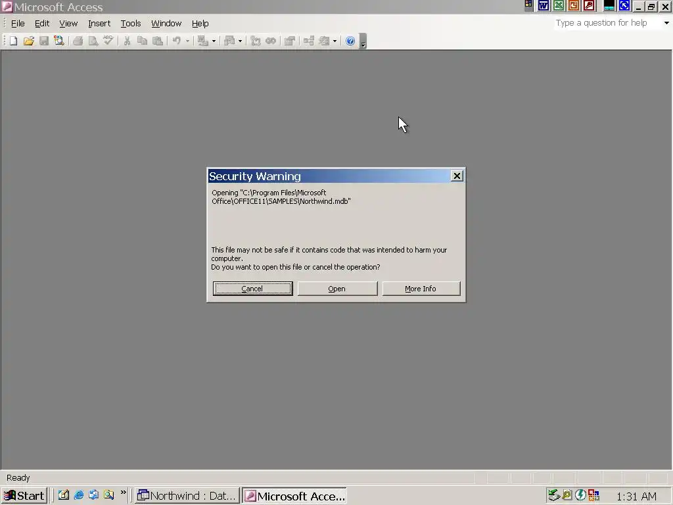Click the Microsoft Access taskbar button
673x505 pixels.
tap(294, 496)
